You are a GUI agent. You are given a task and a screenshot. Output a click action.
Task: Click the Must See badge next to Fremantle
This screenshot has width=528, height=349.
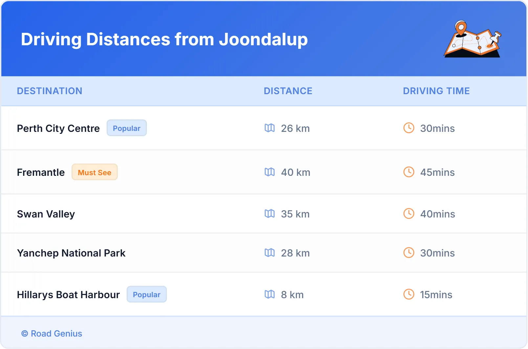[x=95, y=172]
